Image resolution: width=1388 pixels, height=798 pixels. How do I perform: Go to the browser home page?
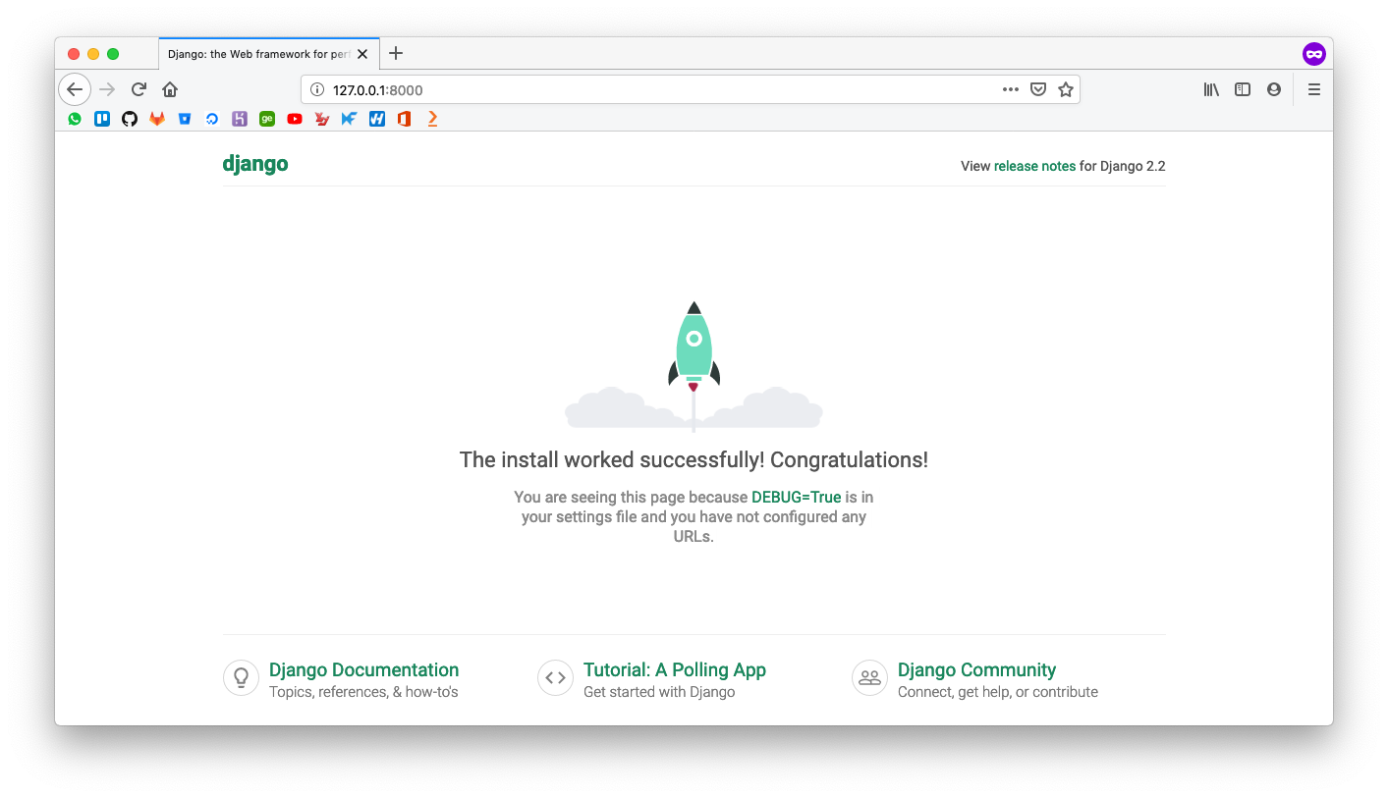pos(170,89)
